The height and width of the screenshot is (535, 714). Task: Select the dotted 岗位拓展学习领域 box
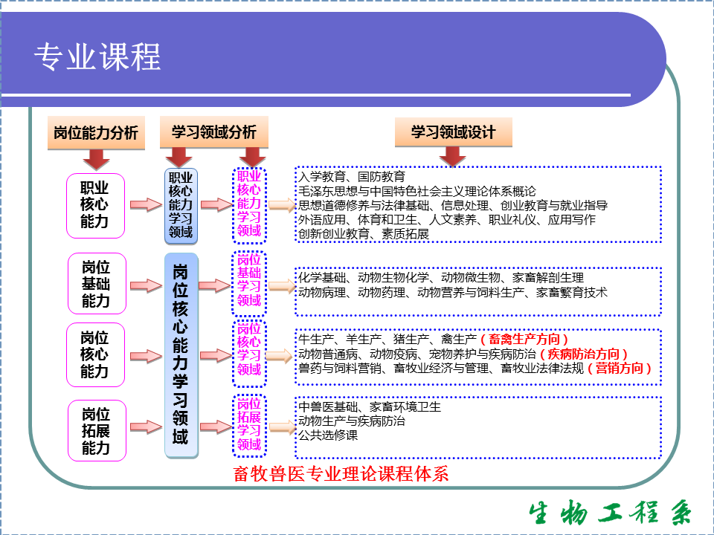[249, 425]
